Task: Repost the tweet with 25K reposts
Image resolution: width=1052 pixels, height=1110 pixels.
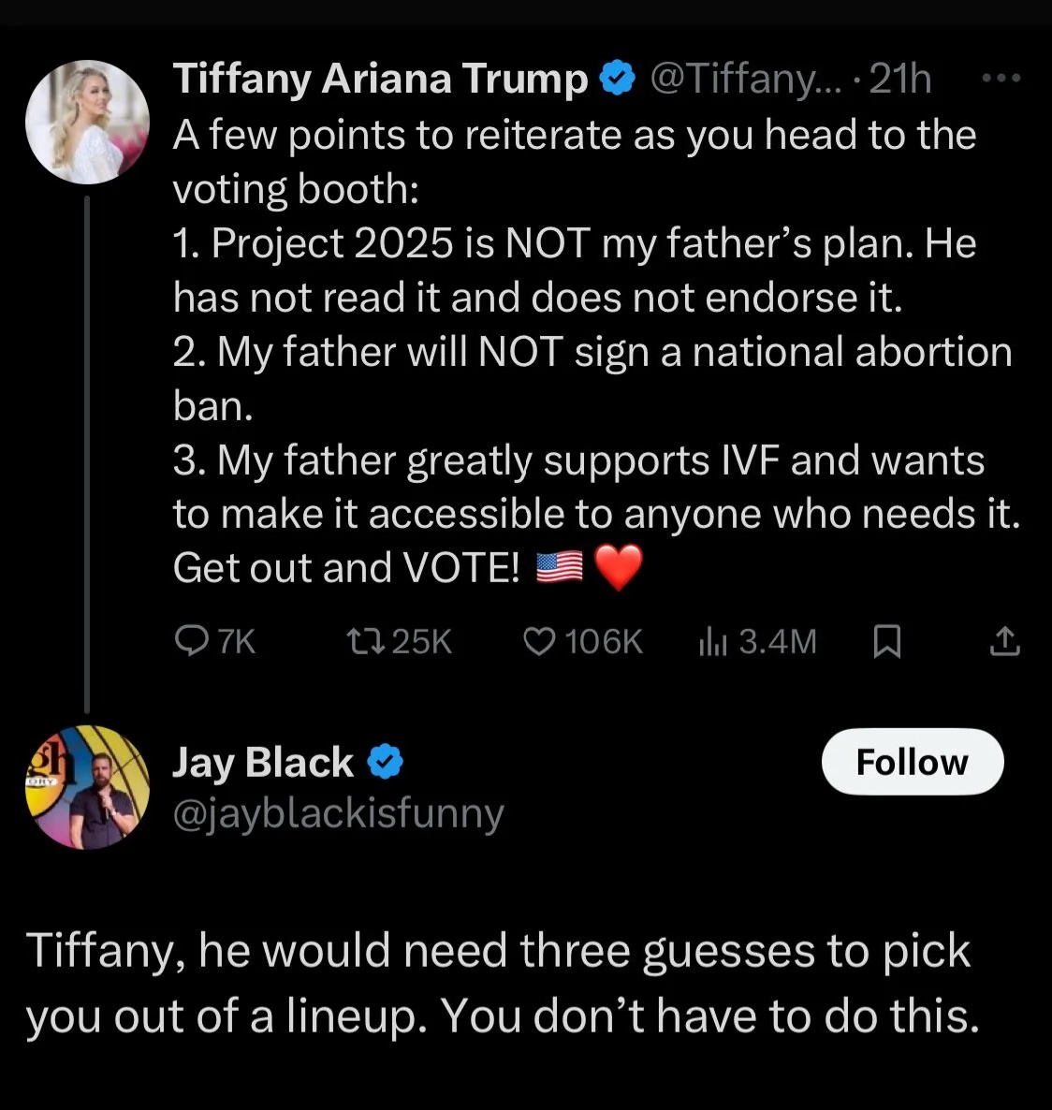Action: pyautogui.click(x=365, y=641)
